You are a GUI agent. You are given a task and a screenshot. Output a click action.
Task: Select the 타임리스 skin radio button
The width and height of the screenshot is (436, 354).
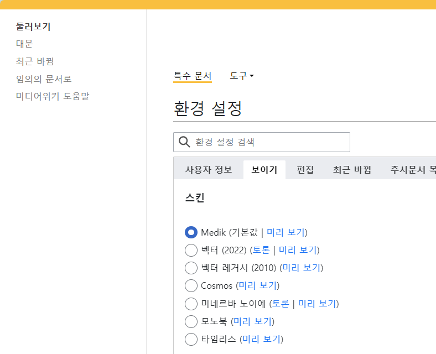click(x=191, y=339)
